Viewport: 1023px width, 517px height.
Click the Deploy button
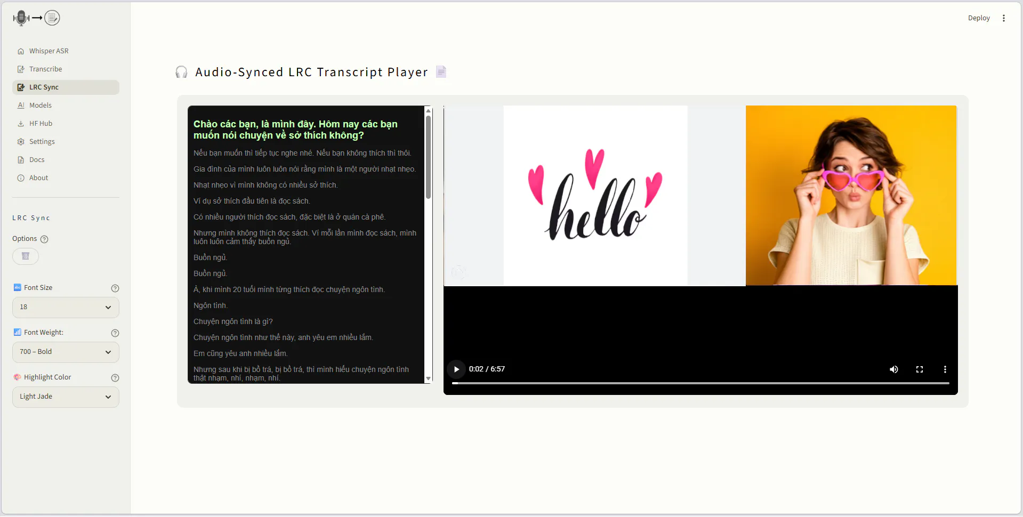point(979,18)
